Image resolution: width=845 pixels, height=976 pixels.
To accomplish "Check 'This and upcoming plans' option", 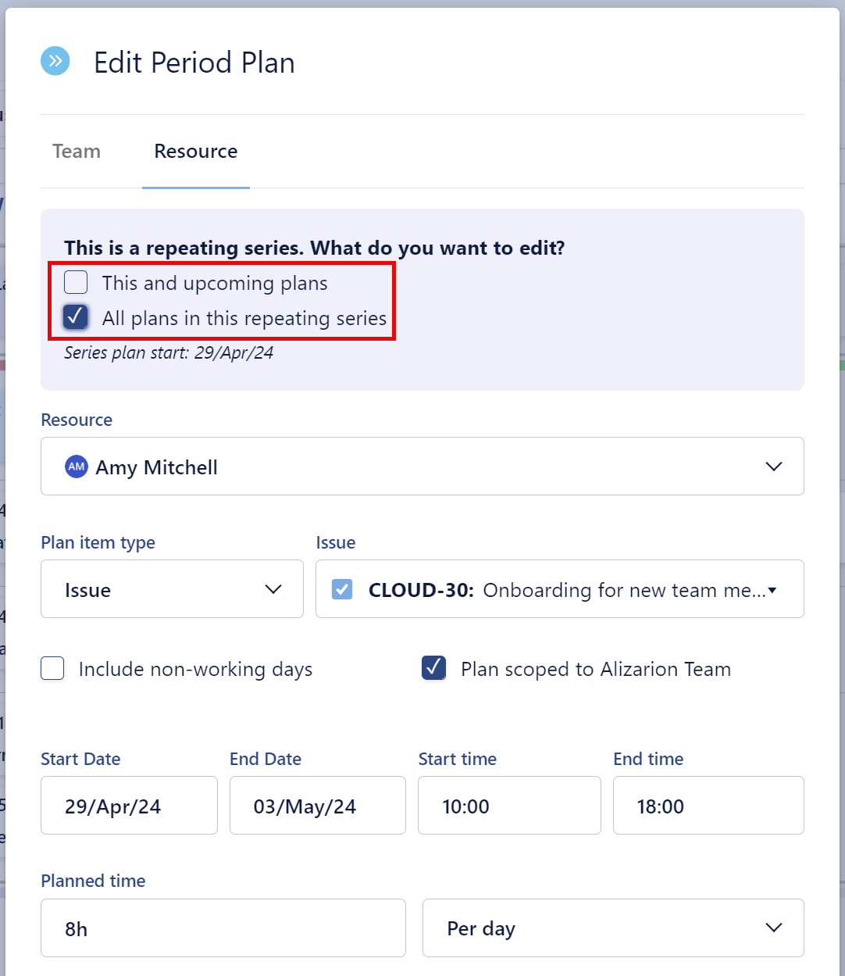I will (x=76, y=282).
